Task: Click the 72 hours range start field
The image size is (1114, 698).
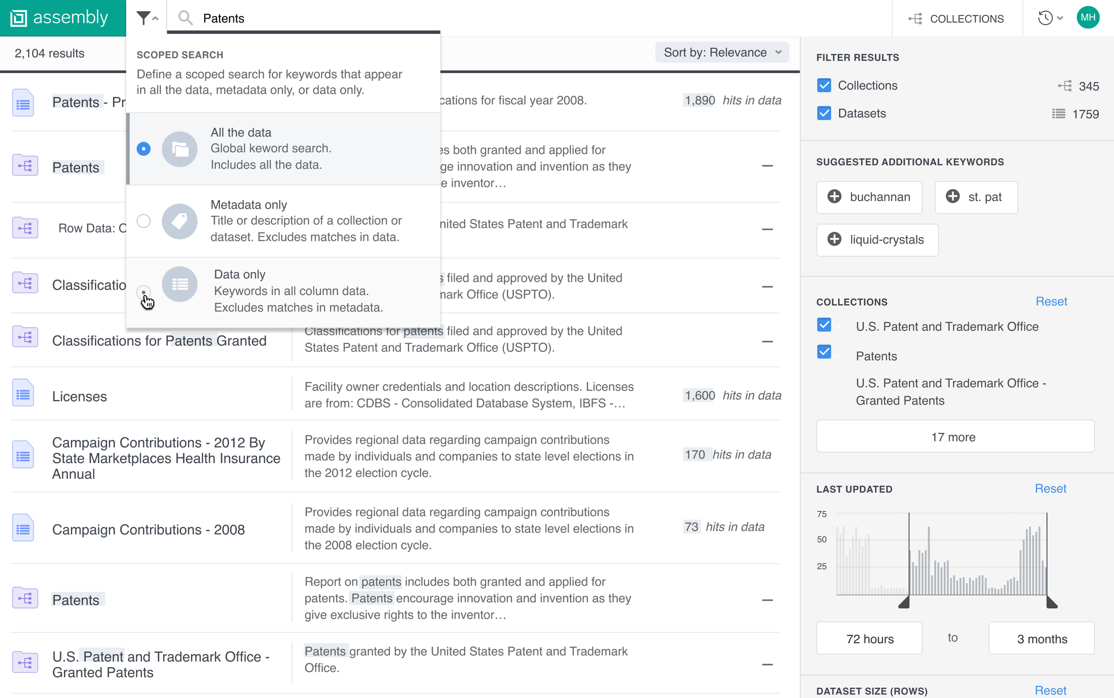Action: [869, 639]
